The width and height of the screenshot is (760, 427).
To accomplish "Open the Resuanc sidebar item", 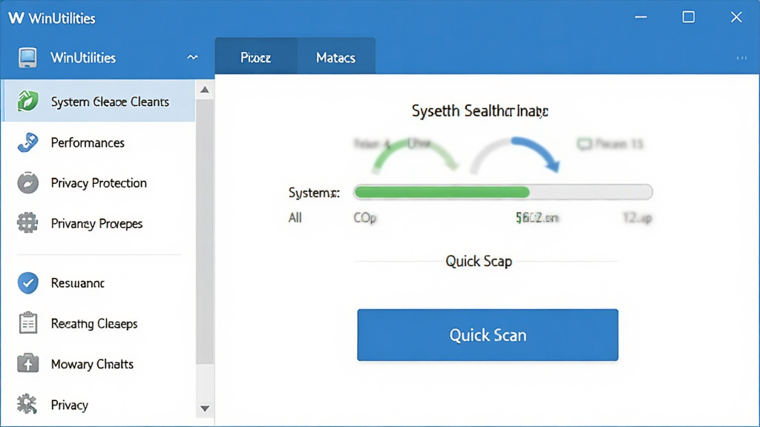I will click(99, 282).
